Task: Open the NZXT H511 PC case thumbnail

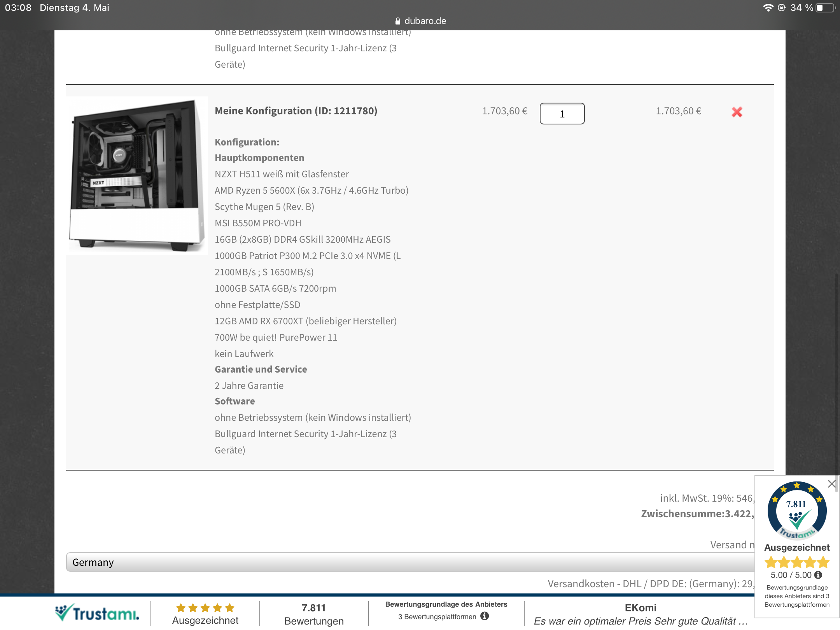Action: 137,176
